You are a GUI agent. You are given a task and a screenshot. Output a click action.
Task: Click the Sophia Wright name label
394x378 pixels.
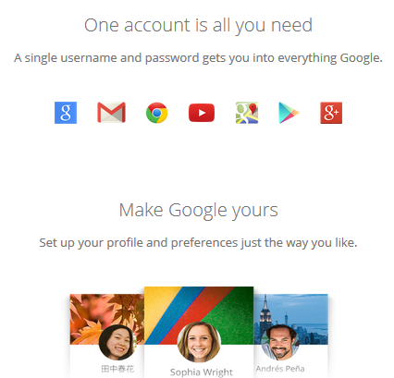click(202, 372)
